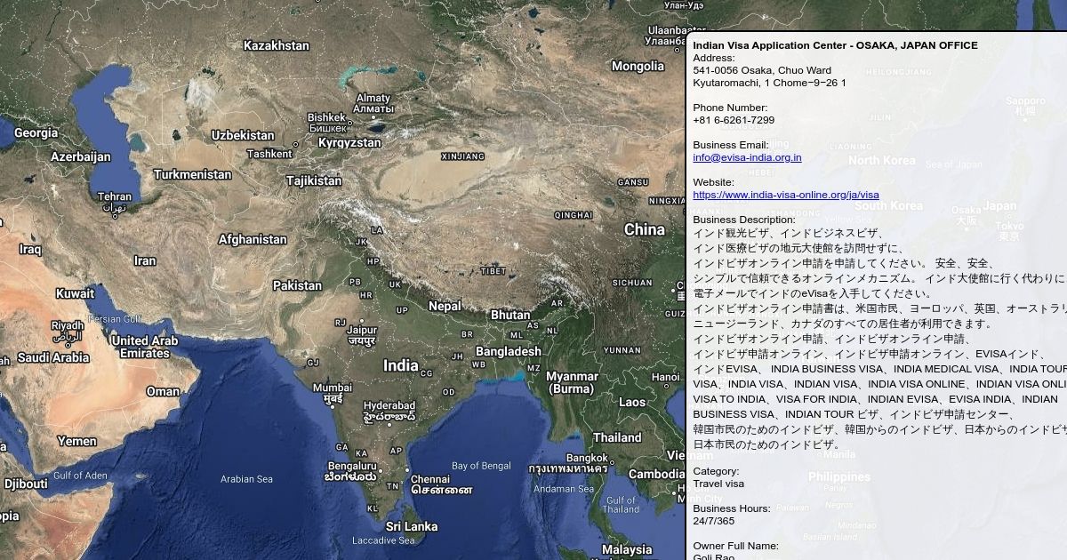Click the Indian Visa Application Center heading
1067x560 pixels.
(835, 45)
